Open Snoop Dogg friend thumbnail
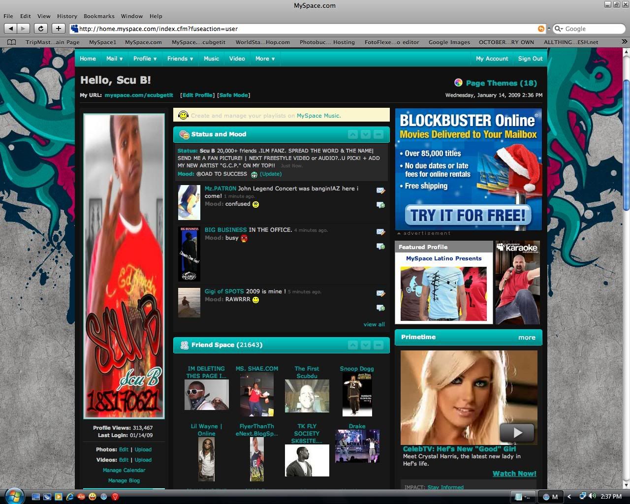This screenshot has width=630, height=504. [357, 394]
